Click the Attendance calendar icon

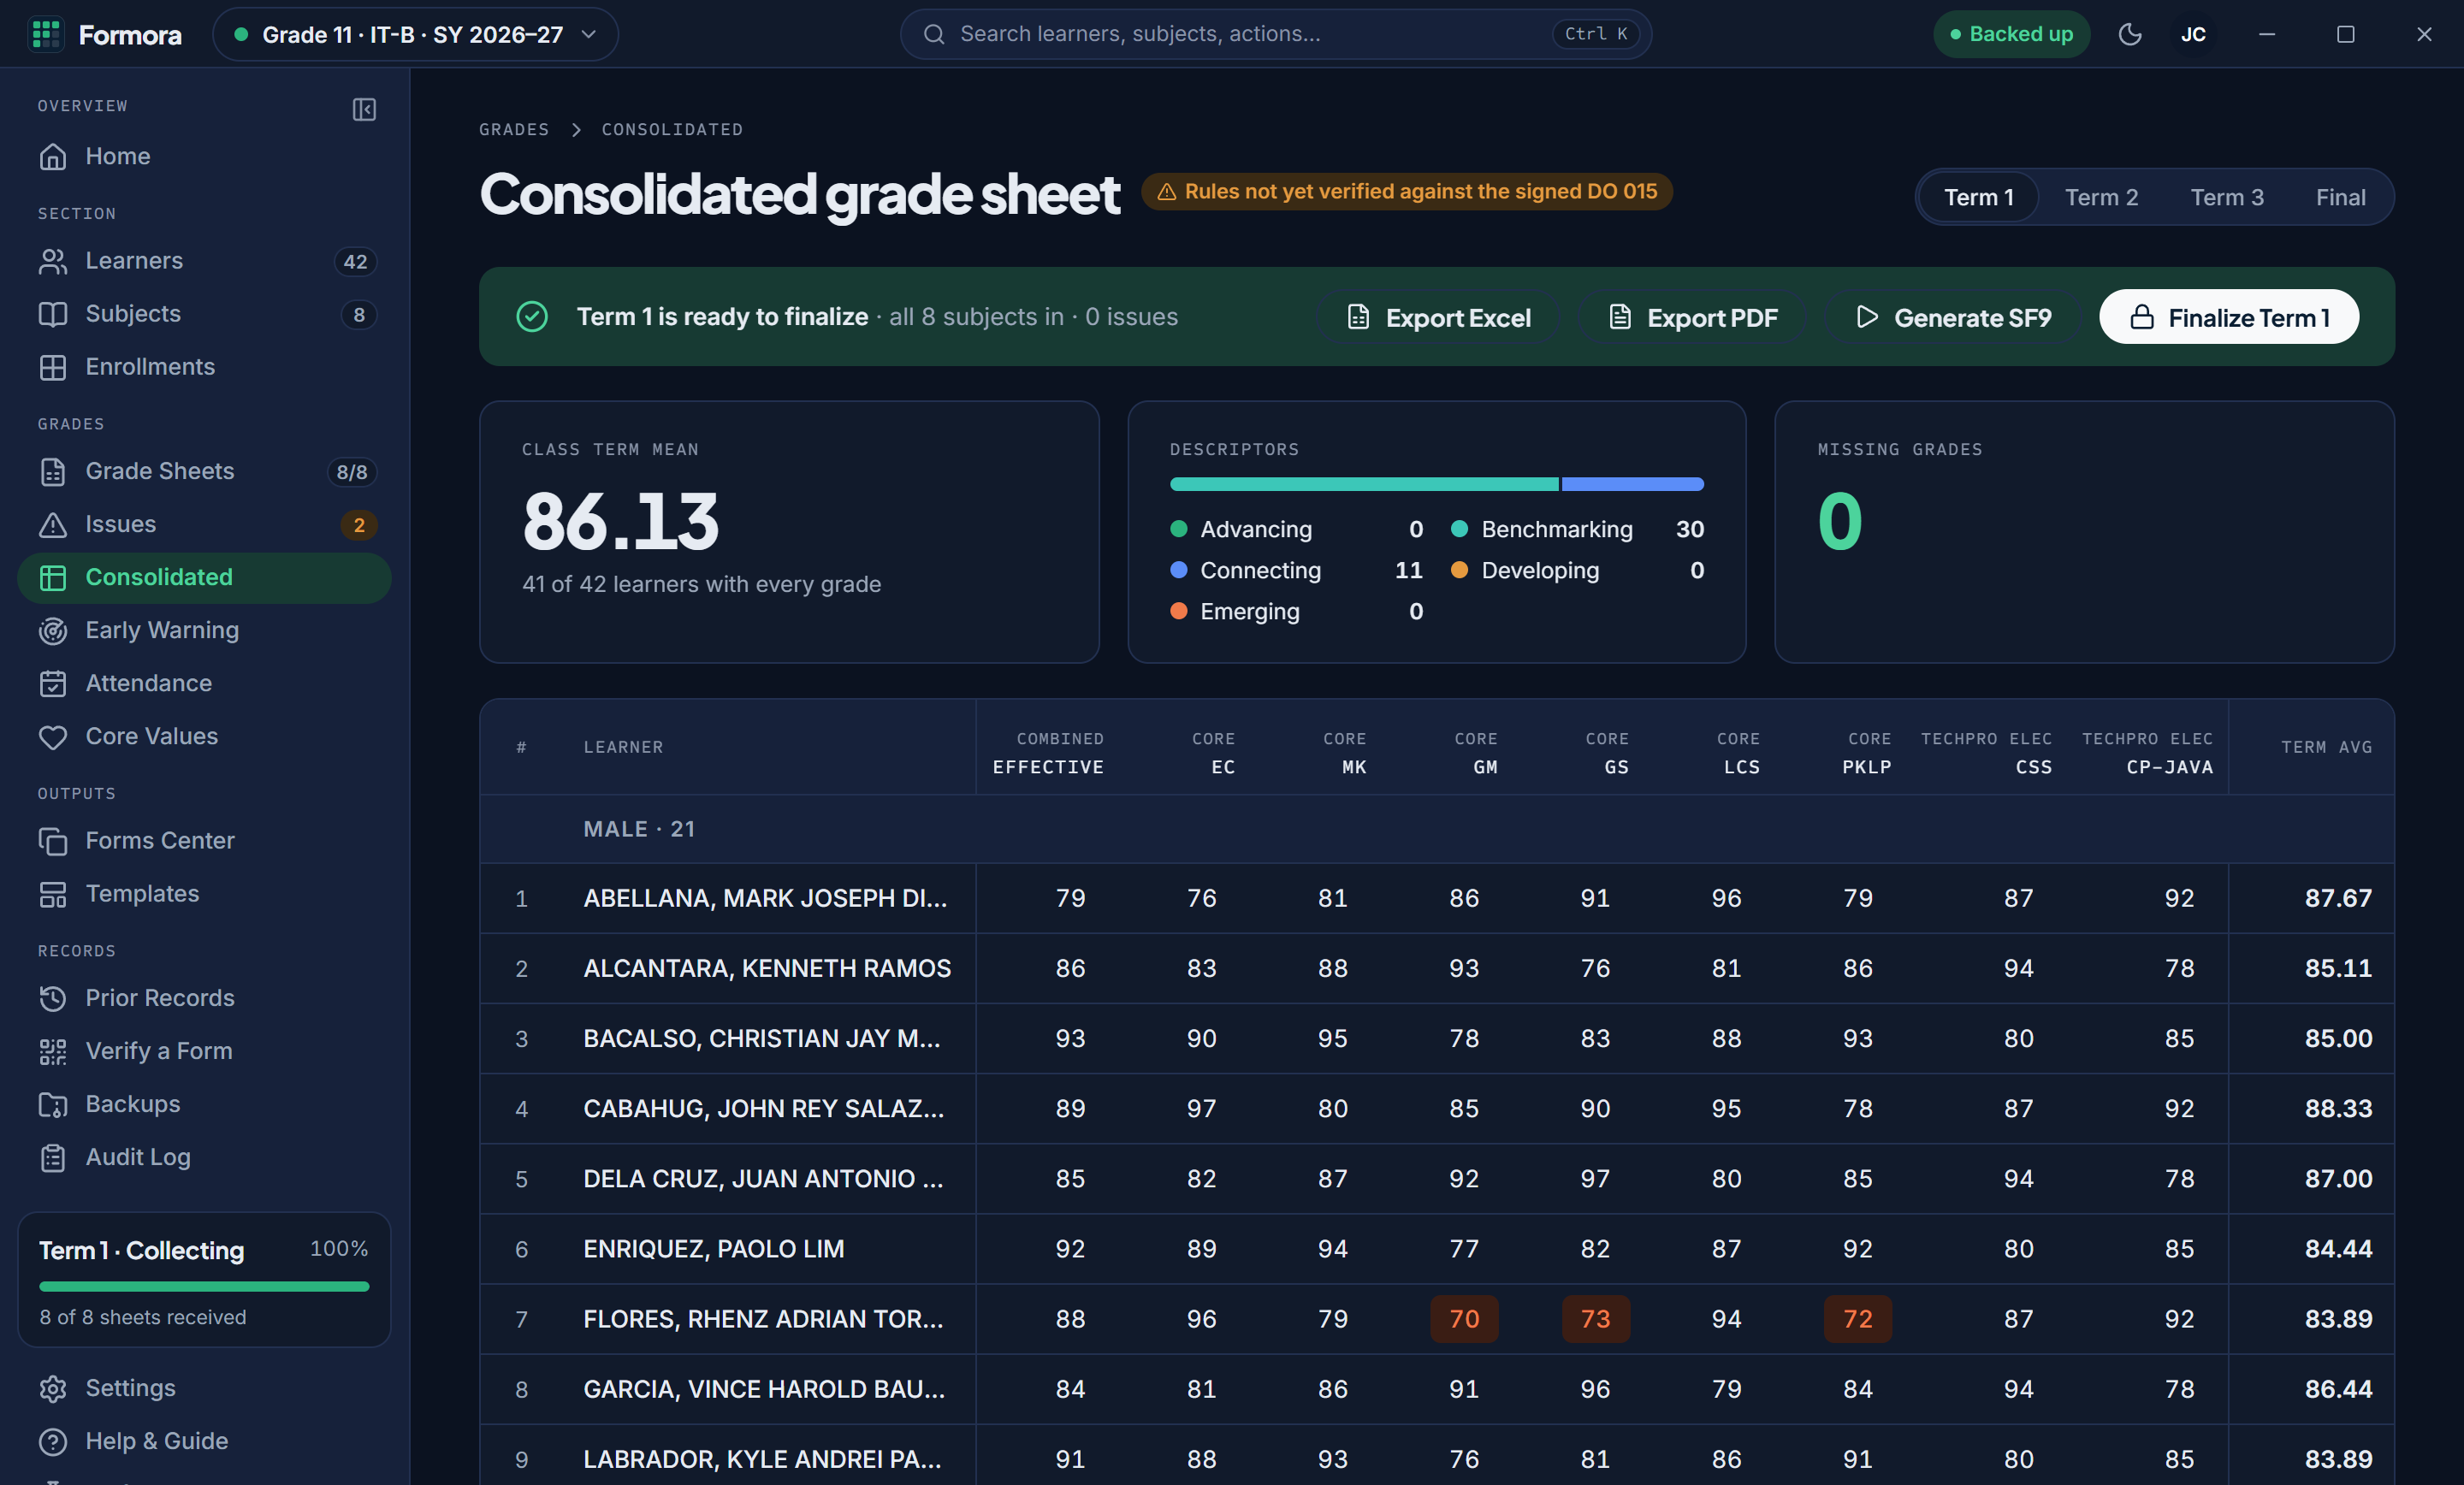pyautogui.click(x=53, y=683)
